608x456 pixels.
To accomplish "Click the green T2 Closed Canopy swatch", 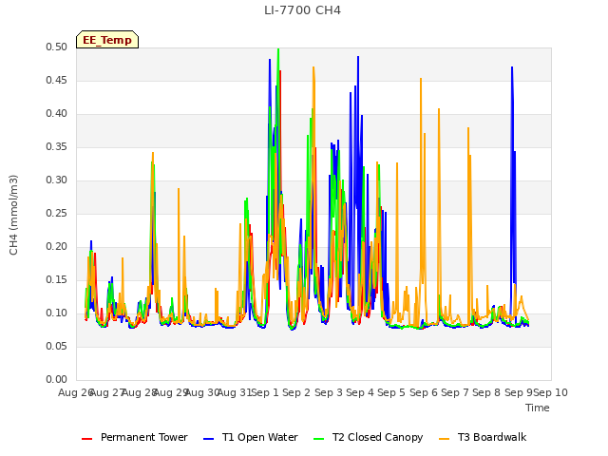I will (319, 439).
